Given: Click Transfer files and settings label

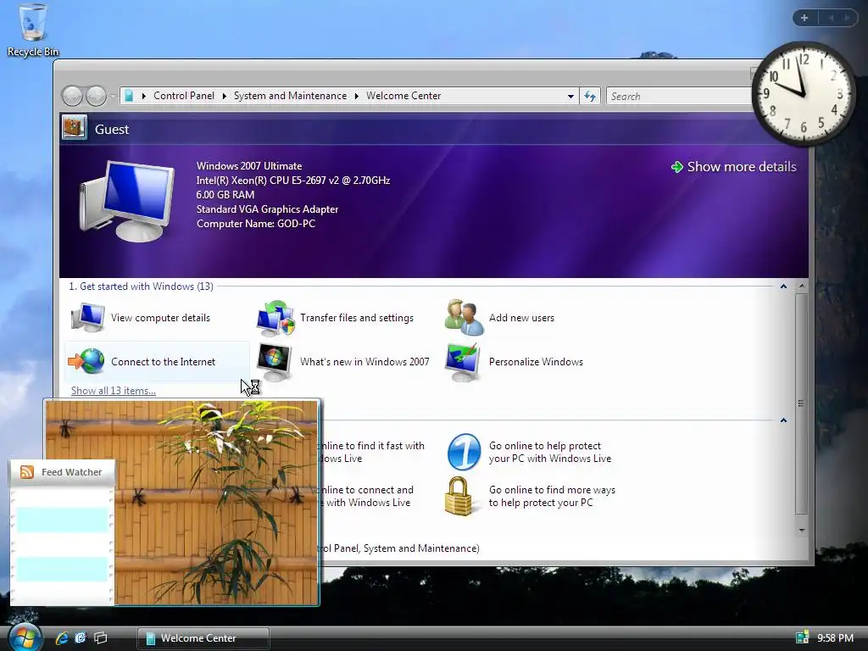Looking at the screenshot, I should tap(357, 318).
